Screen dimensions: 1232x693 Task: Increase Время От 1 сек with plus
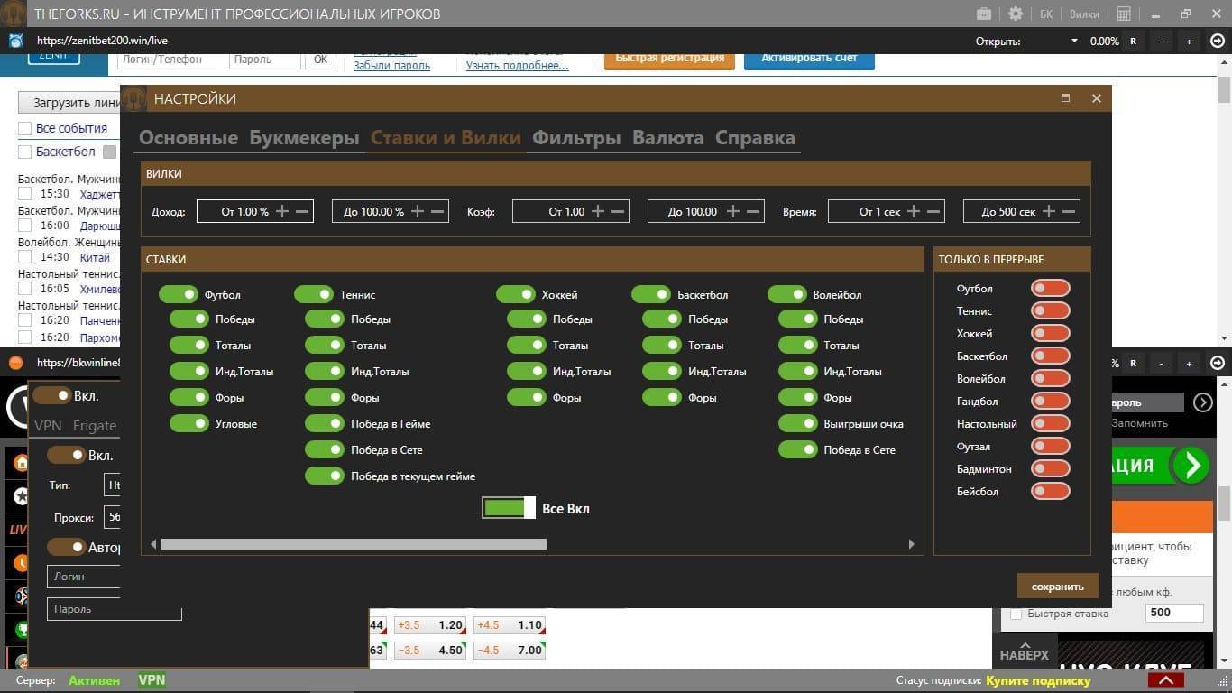[914, 211]
